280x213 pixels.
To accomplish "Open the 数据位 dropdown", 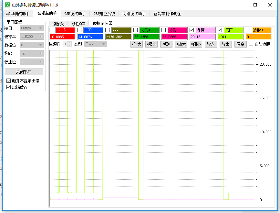I will tap(32, 45).
